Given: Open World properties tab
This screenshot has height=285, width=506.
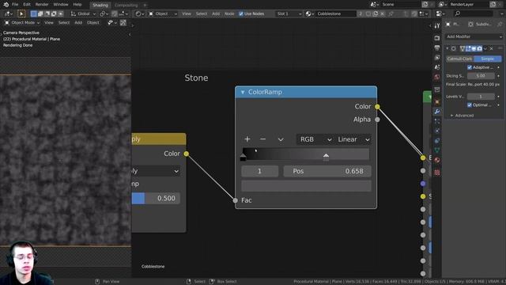Looking at the screenshot, I should click(437, 77).
